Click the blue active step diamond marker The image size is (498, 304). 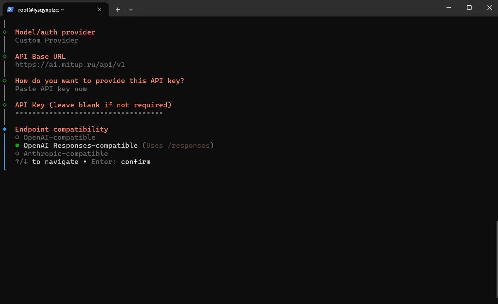[x=5, y=129]
